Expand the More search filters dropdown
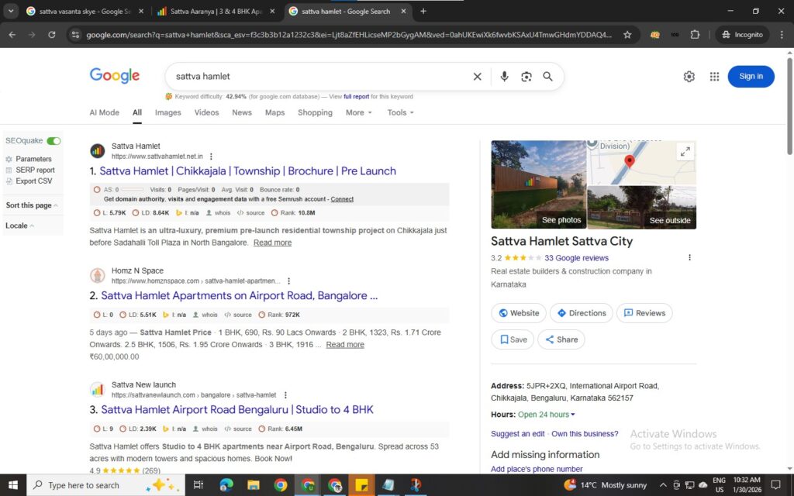 [358, 112]
